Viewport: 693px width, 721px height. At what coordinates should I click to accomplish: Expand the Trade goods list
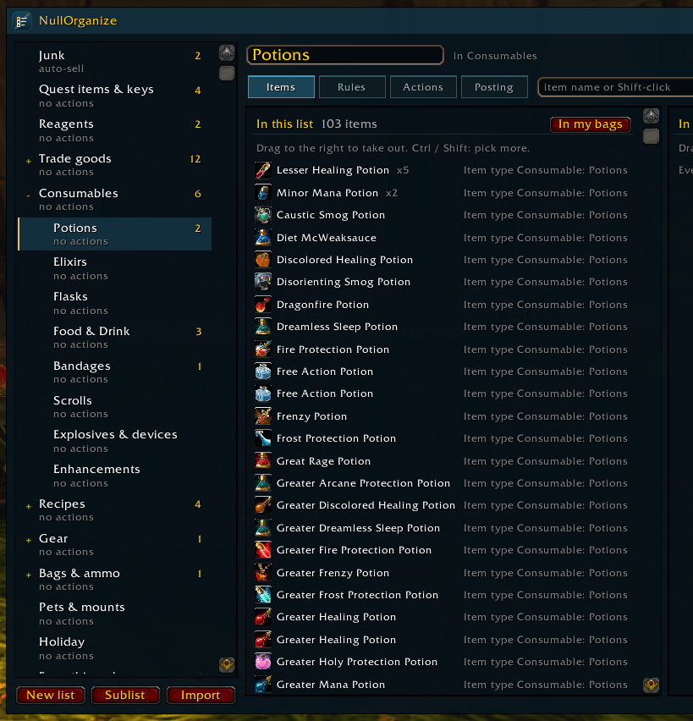pyautogui.click(x=29, y=162)
